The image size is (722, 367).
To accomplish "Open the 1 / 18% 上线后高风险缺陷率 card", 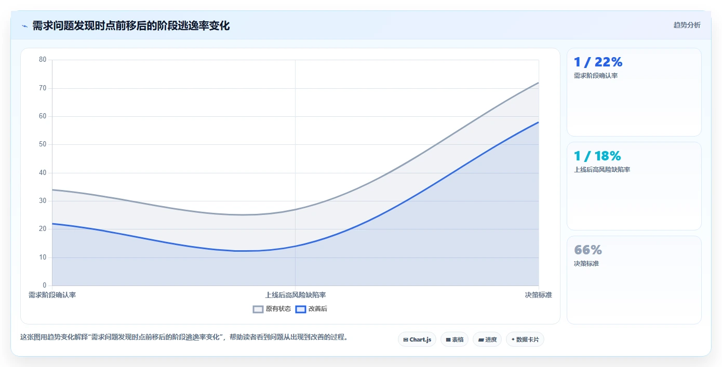I will coord(634,186).
